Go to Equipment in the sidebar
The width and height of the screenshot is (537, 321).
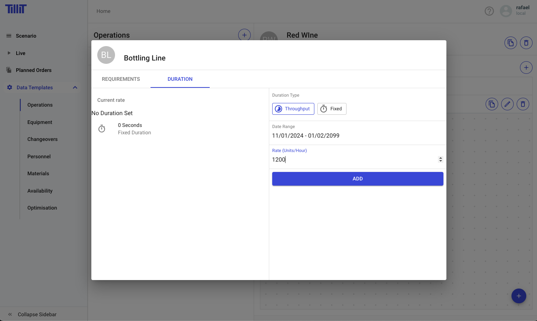point(40,122)
